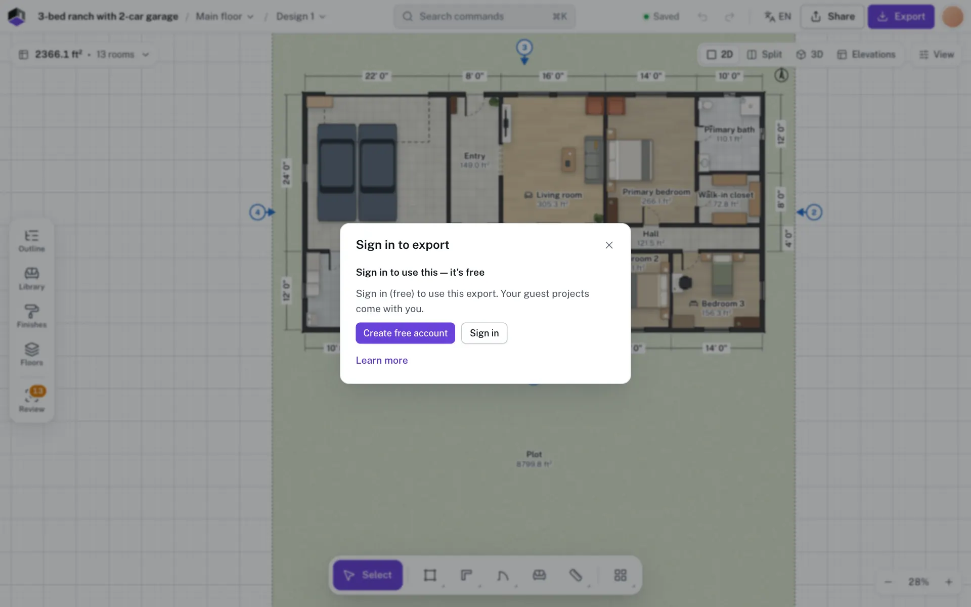Screen dimensions: 971x607
Task: Switch to Elevations view
Action: [x=866, y=55]
